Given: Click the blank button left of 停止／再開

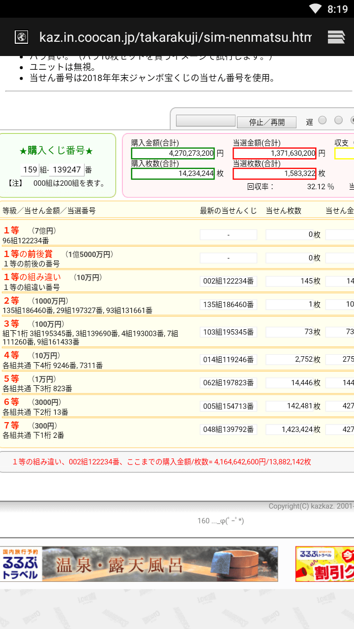Looking at the screenshot, I should point(206,121).
